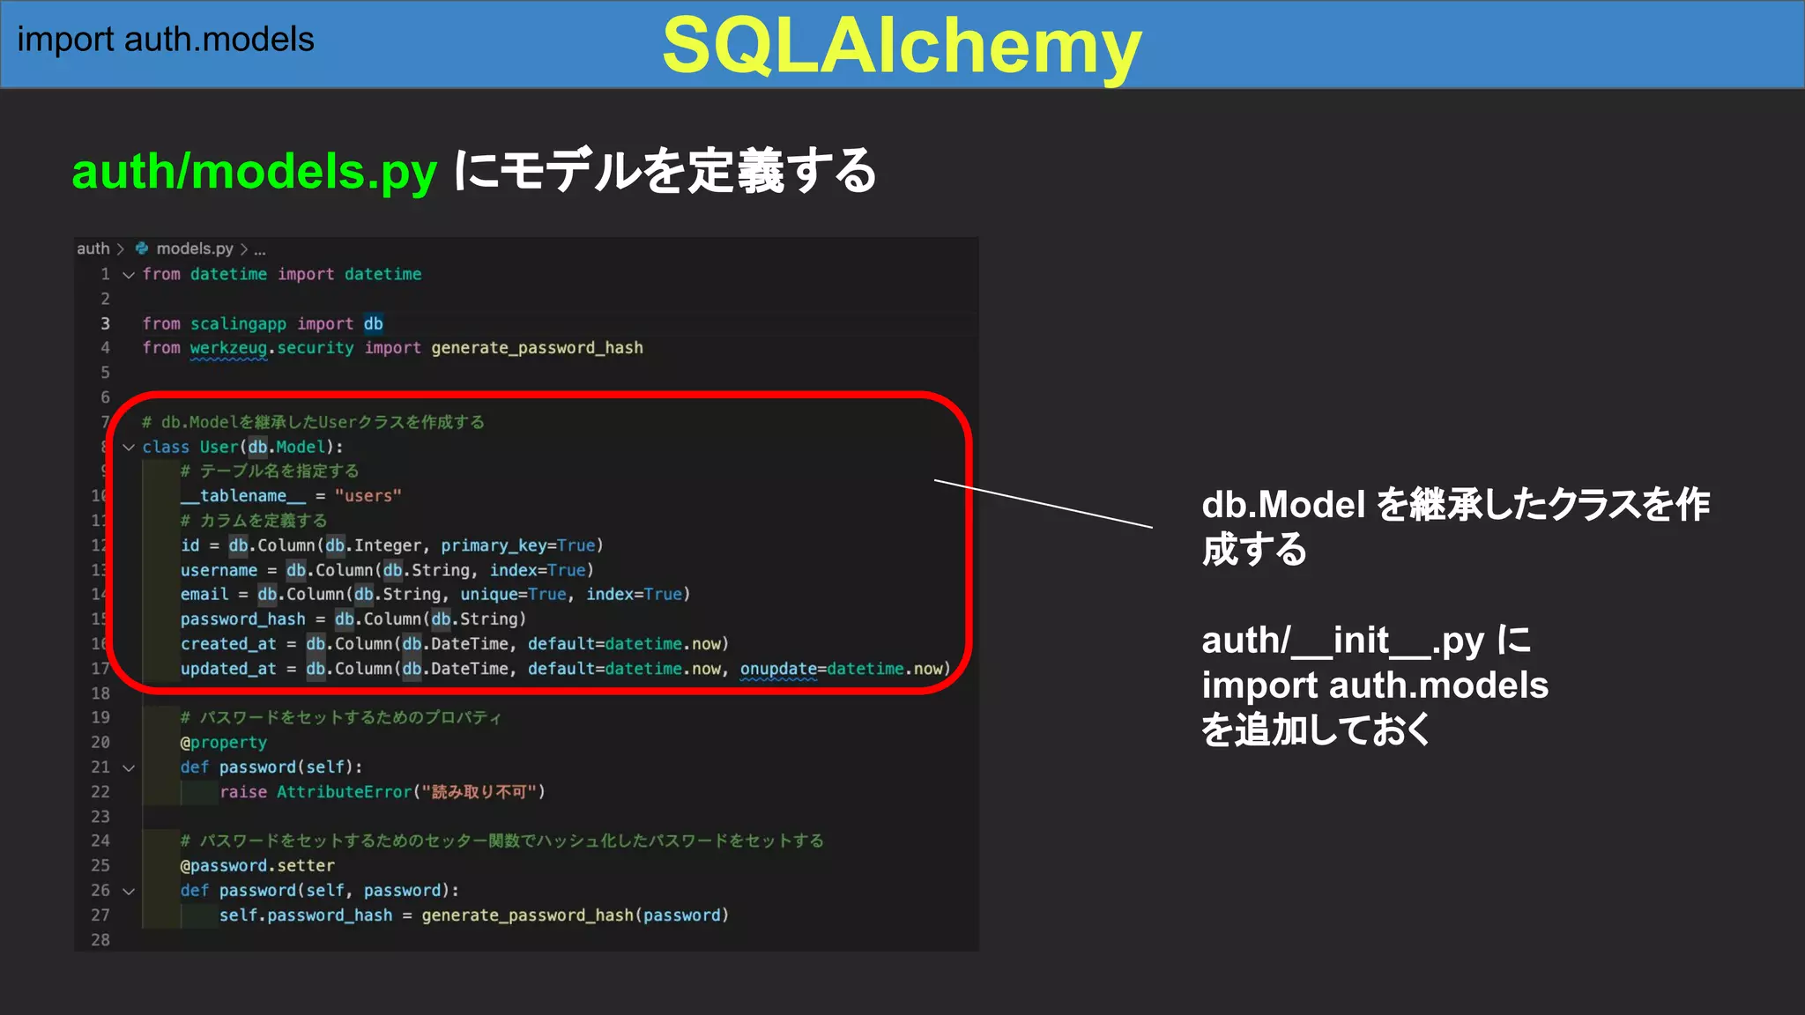This screenshot has width=1805, height=1015.
Task: Click the Python file icon in breadcrumb
Action: pos(141,248)
